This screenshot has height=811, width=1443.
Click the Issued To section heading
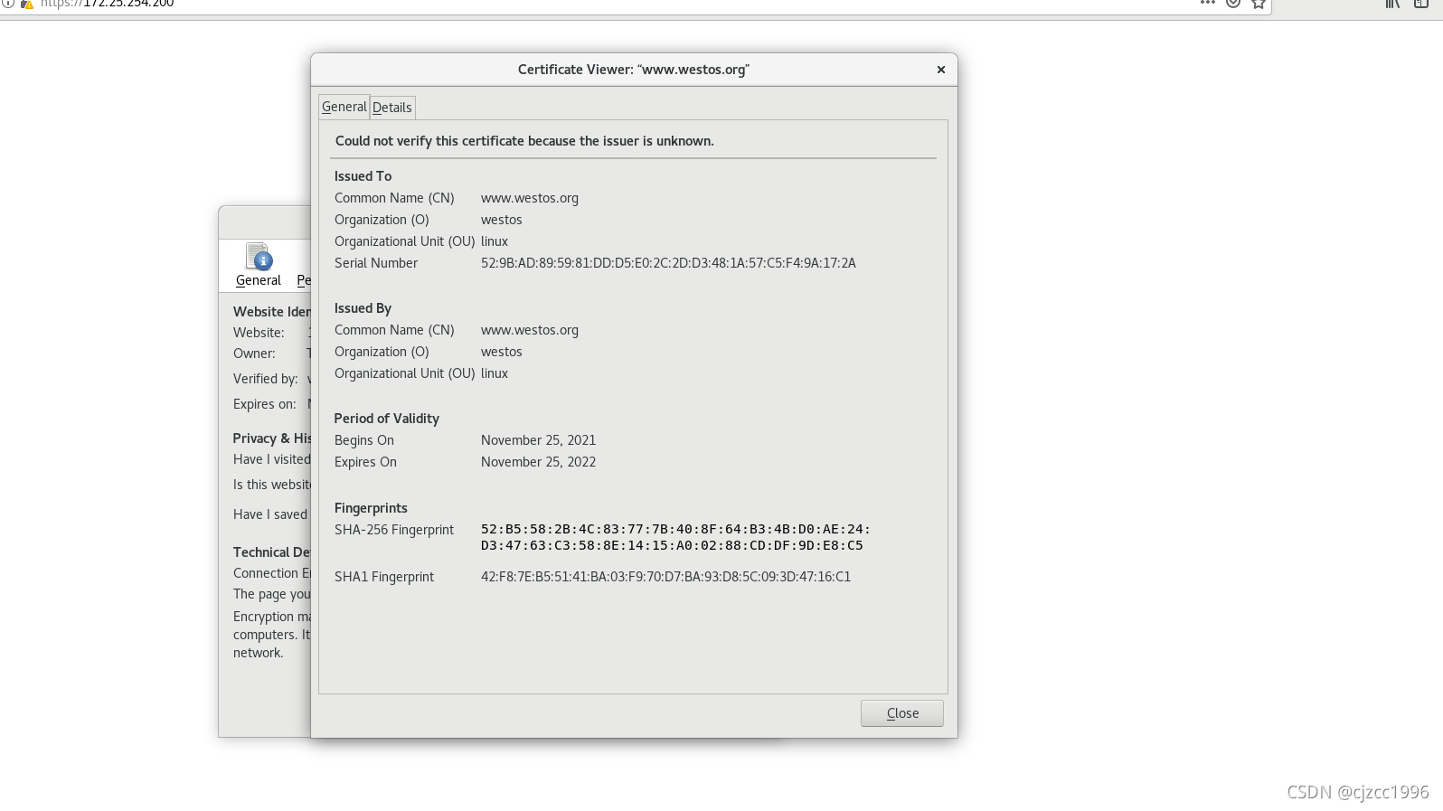pyautogui.click(x=363, y=176)
